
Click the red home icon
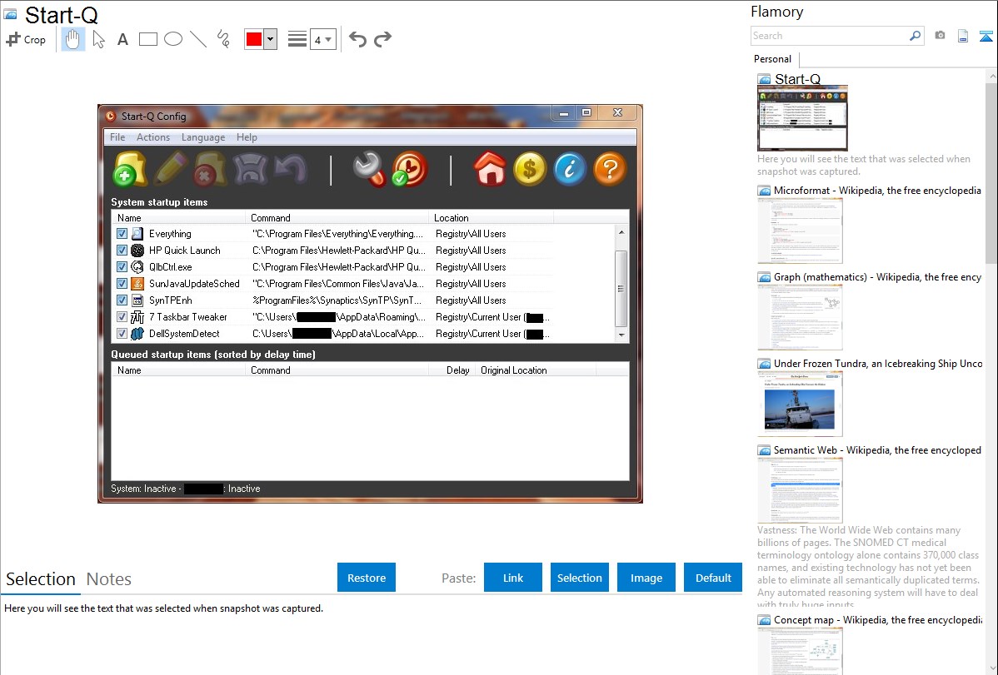point(490,169)
